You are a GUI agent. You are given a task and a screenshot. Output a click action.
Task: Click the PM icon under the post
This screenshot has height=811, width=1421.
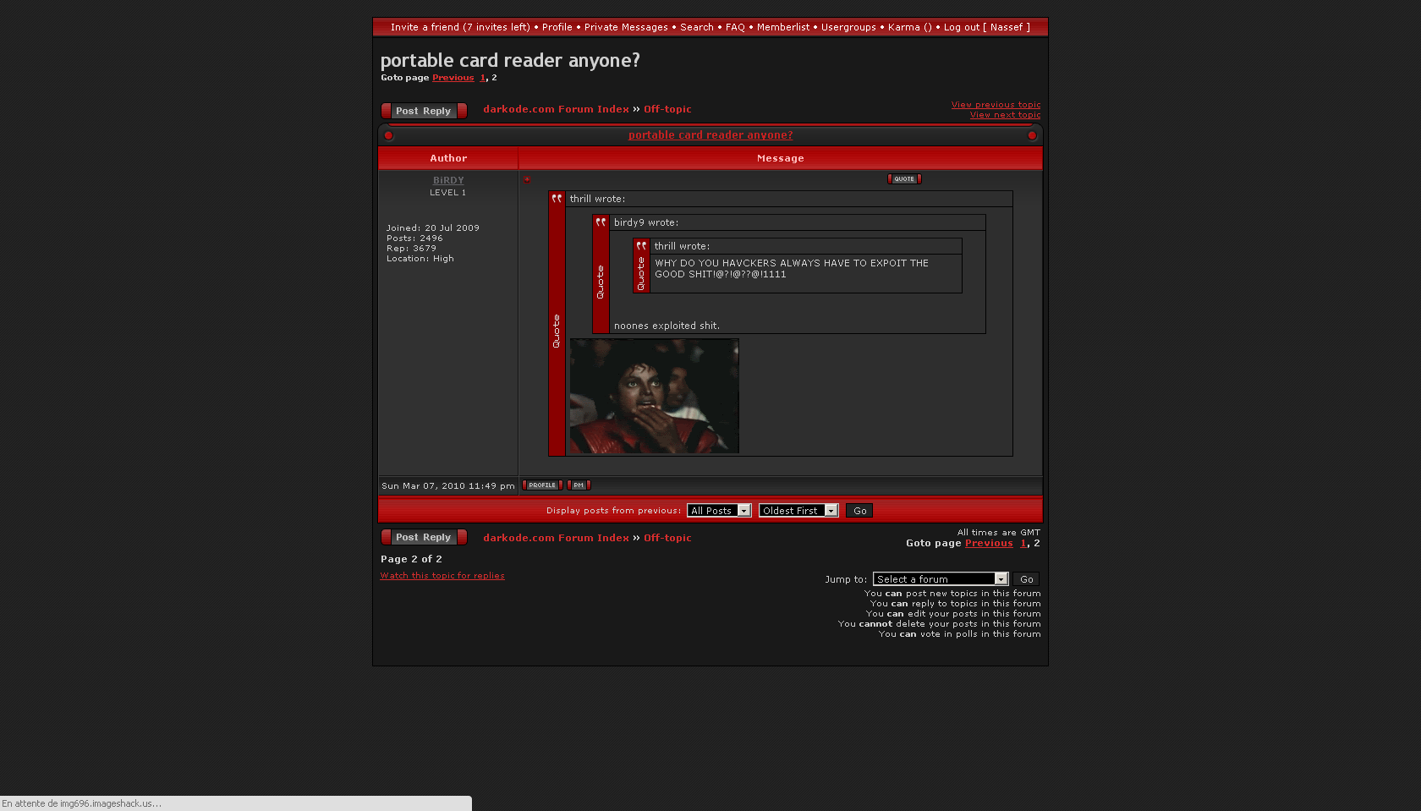pos(579,485)
